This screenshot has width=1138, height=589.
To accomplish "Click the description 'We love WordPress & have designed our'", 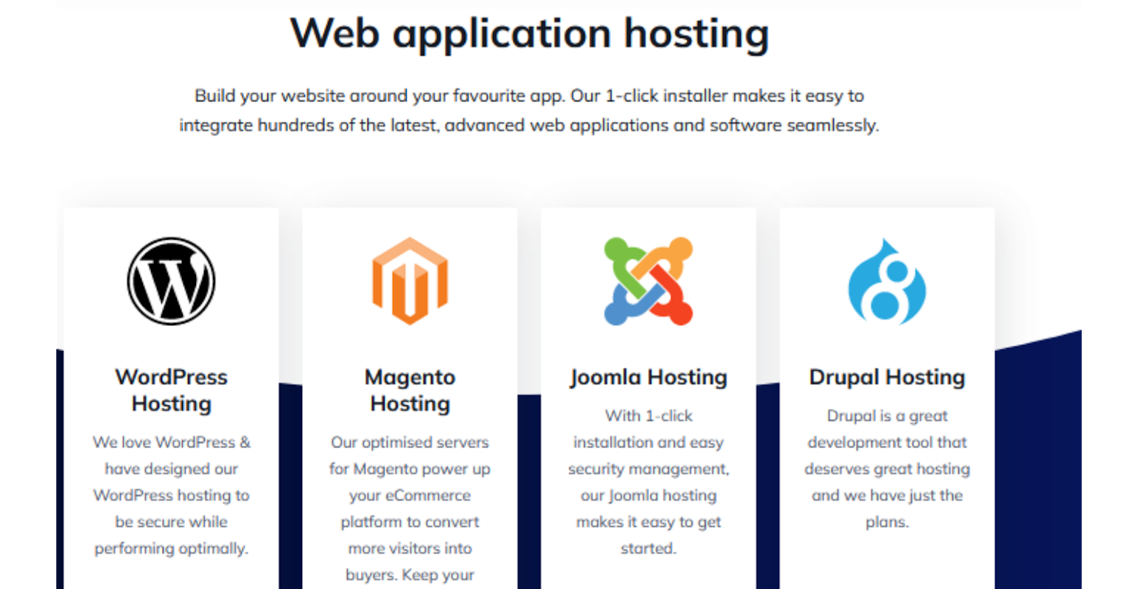I will coord(171,456).
